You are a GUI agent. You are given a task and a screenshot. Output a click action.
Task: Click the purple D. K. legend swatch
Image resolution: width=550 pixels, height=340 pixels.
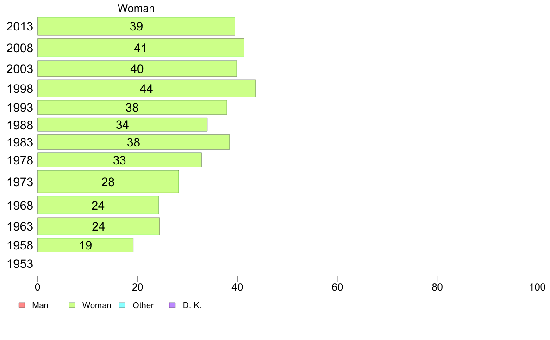point(173,305)
